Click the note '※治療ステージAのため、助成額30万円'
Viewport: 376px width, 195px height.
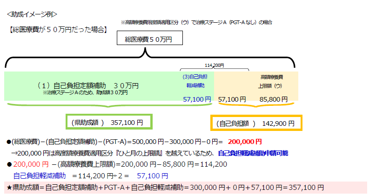coord(85,92)
